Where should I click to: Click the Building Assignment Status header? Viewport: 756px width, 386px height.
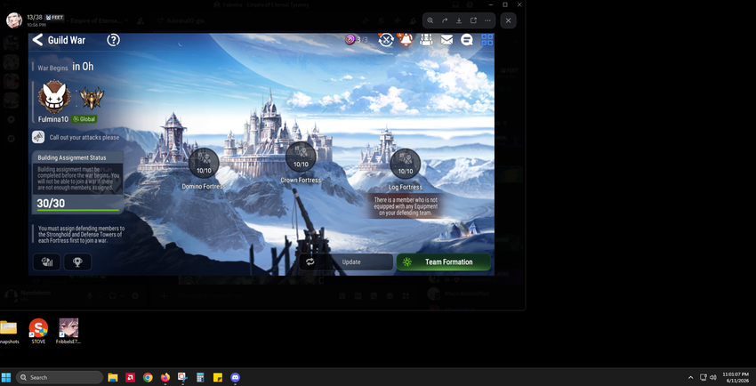77,157
